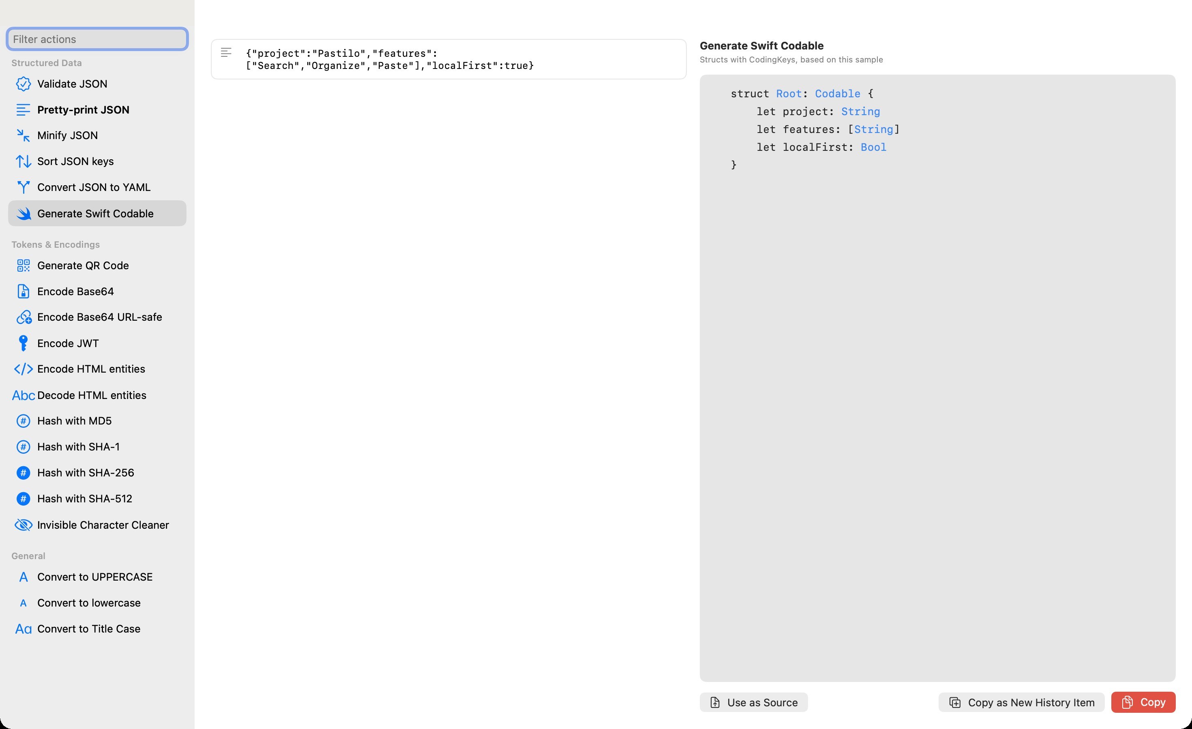Click the Hash with SHA-512 filled icon
Screen dimensions: 1192x729
pyautogui.click(x=23, y=499)
